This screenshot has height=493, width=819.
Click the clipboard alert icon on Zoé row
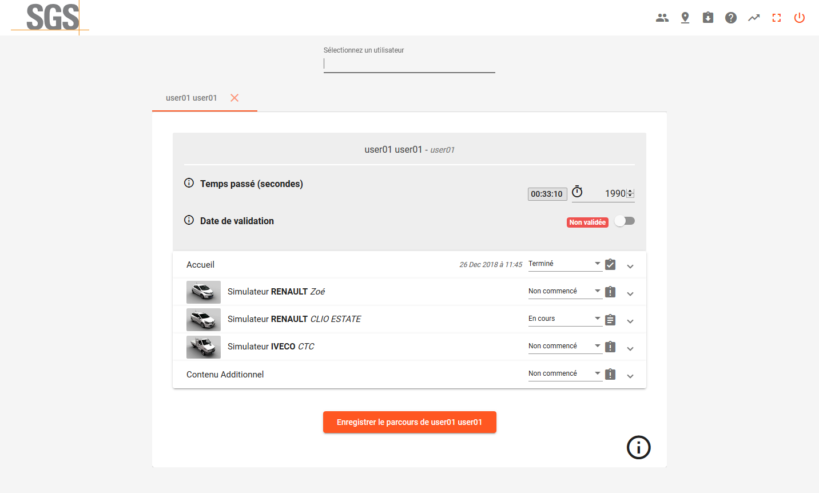click(610, 292)
